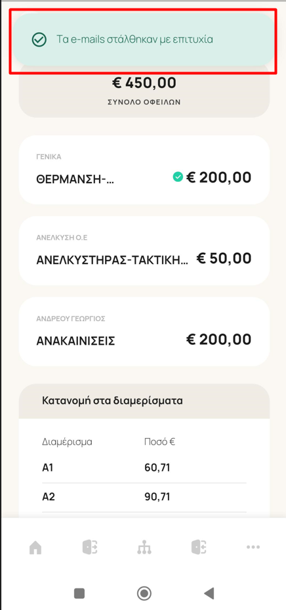Screen dimensions: 286x610
Task: Open the ΘΕΡΜΑΝΣΗ expense card
Action: [x=144, y=169]
